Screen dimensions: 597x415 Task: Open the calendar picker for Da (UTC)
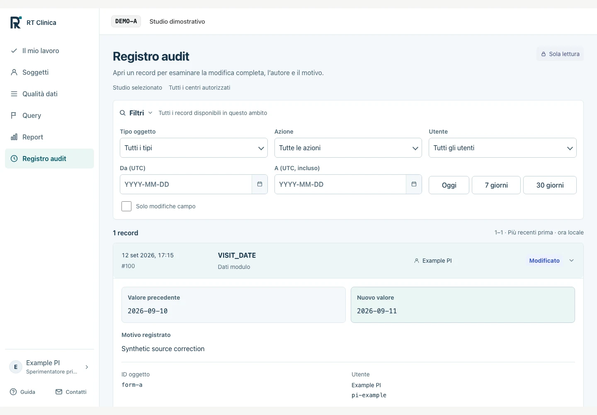click(x=260, y=184)
